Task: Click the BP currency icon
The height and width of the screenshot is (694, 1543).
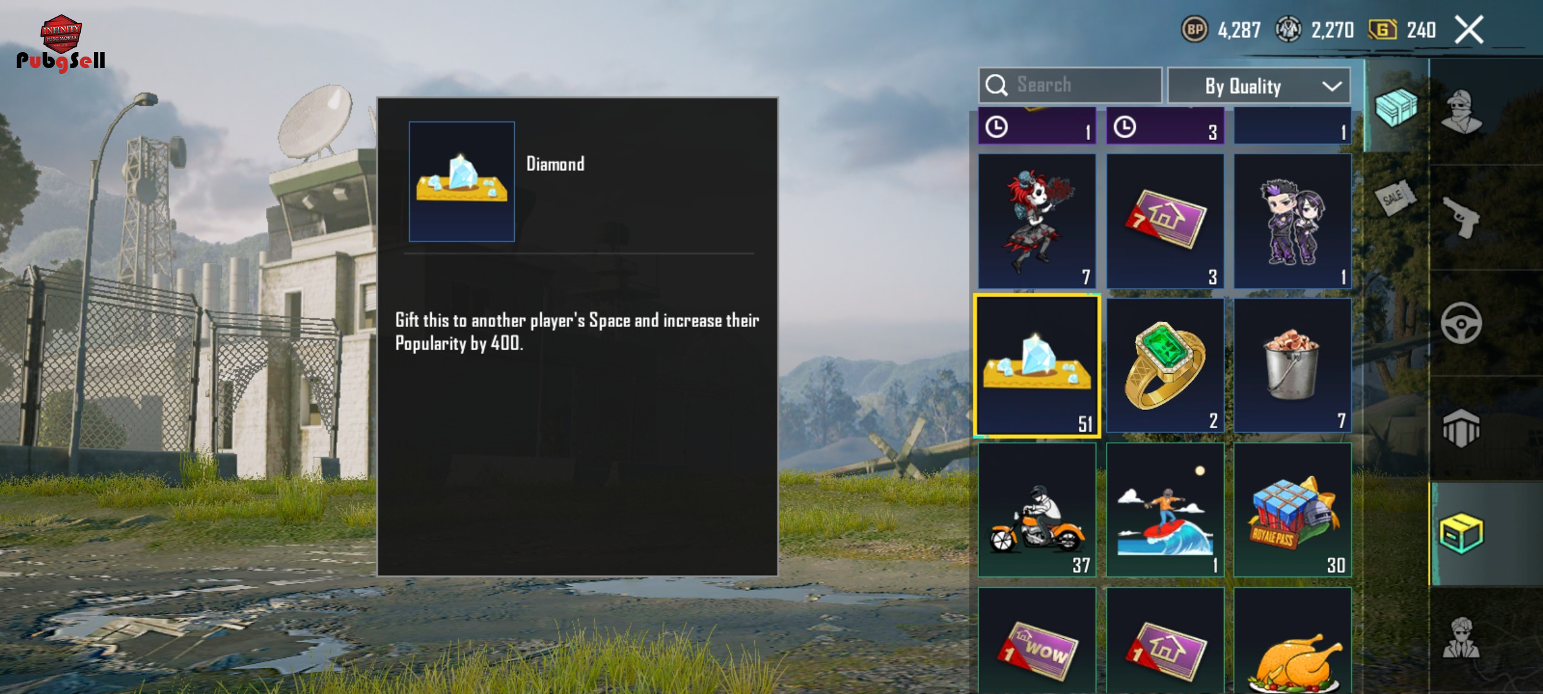Action: (x=1195, y=30)
